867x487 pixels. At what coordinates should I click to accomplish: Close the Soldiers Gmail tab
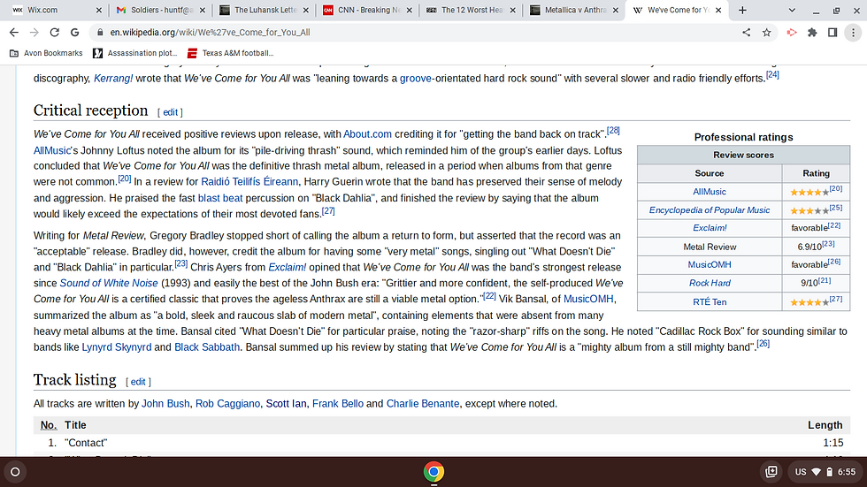(x=203, y=10)
